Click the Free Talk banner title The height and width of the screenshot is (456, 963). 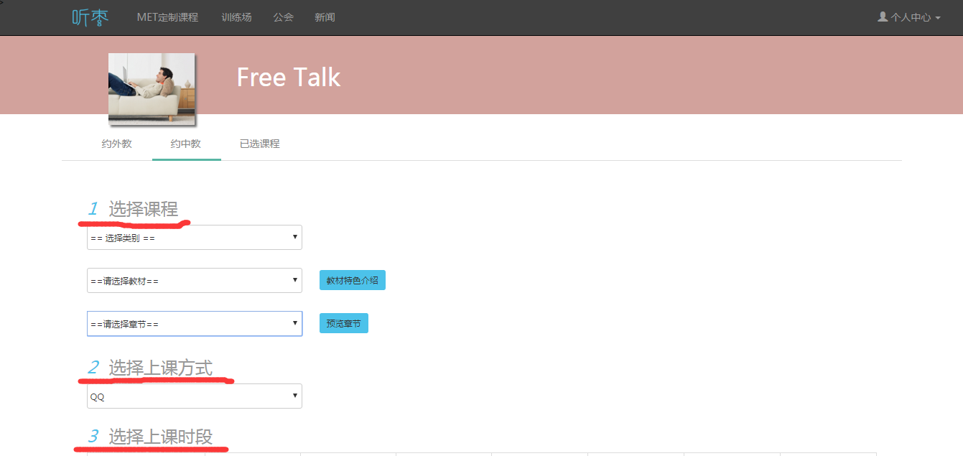(288, 78)
